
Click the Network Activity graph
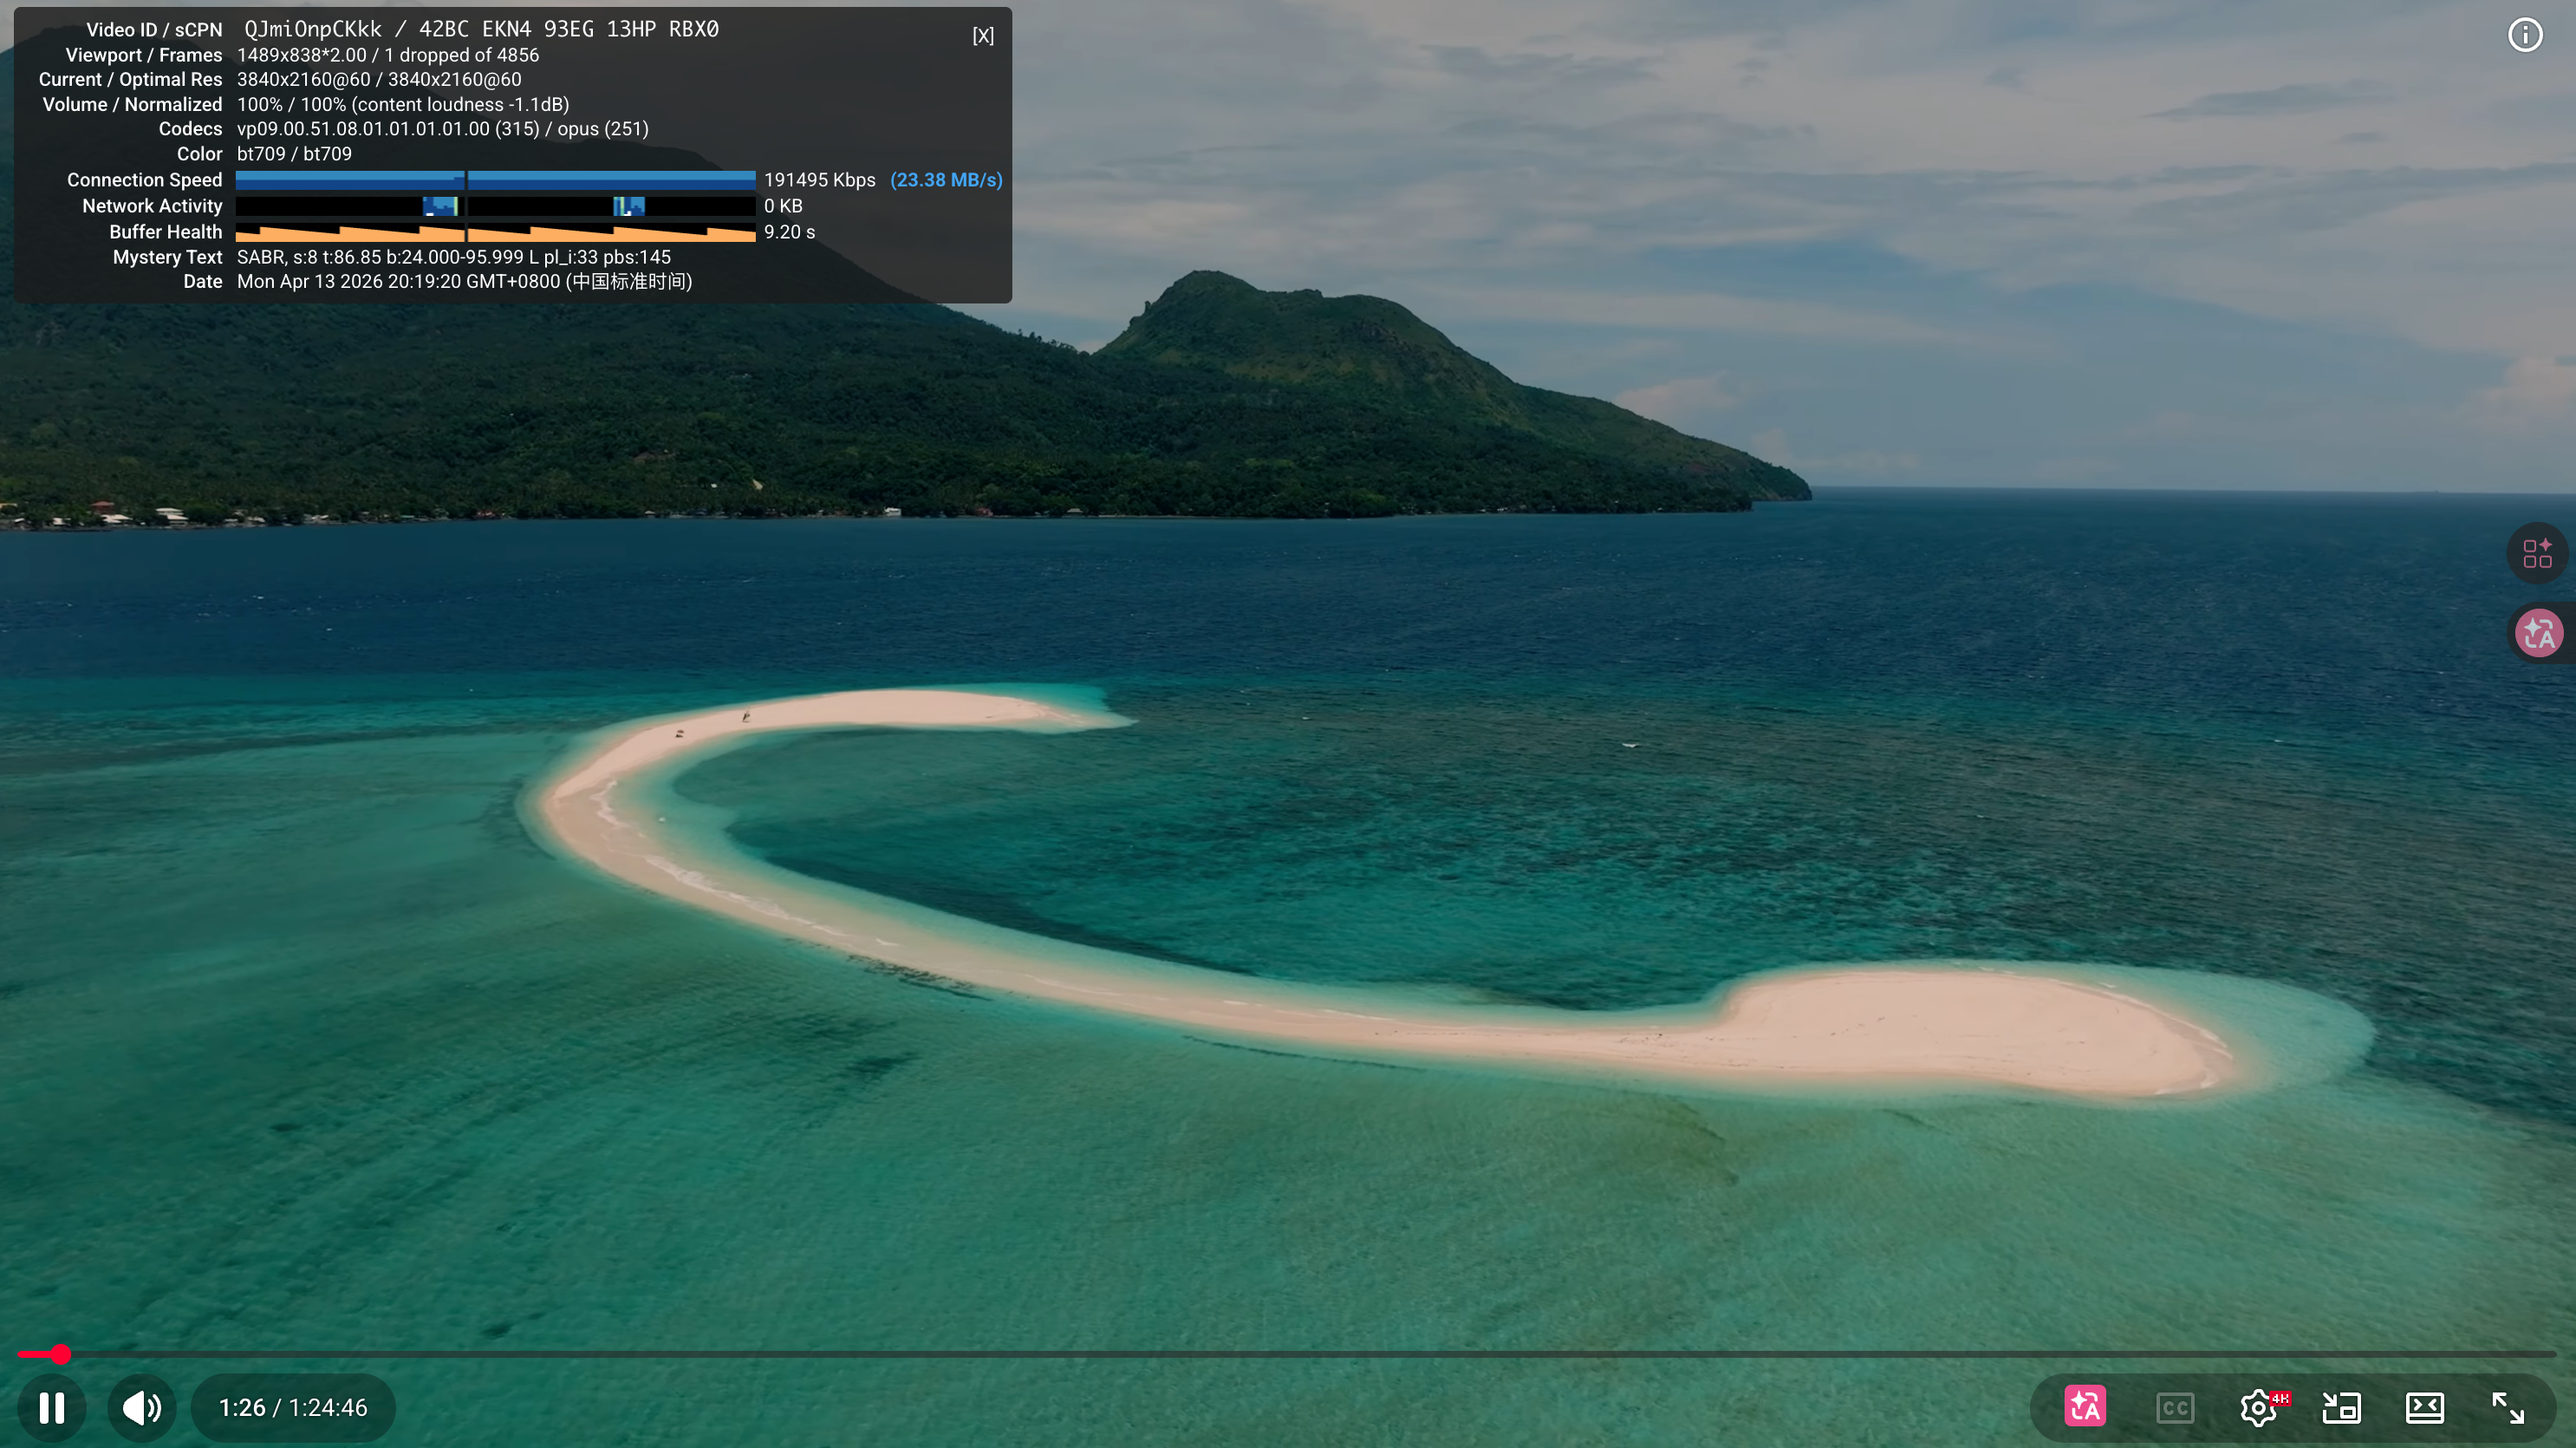point(495,206)
